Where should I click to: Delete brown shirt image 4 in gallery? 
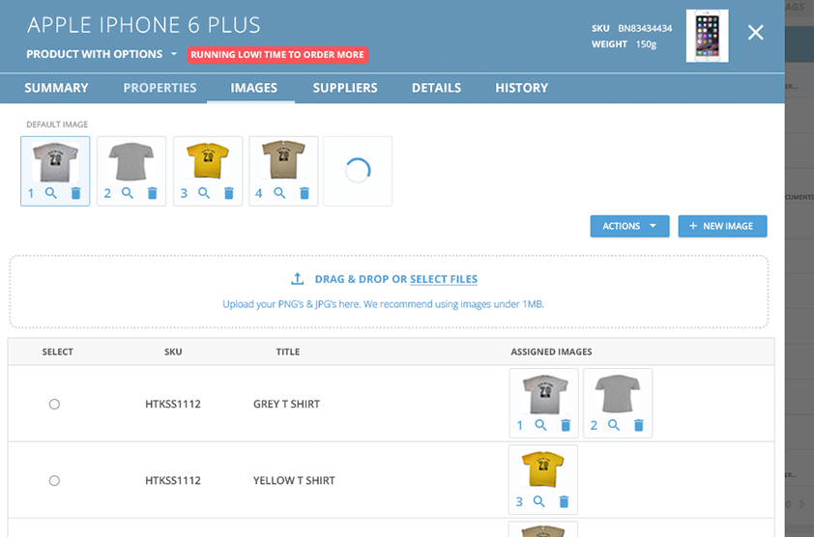click(305, 193)
